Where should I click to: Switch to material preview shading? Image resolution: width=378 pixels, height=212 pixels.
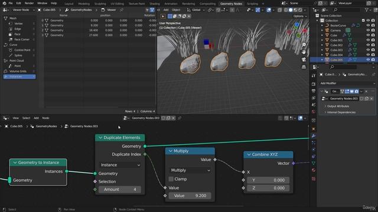point(295,10)
